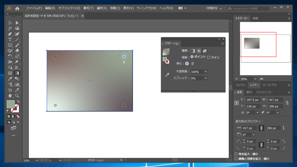297x167 pixels.
Task: Select ポイント draw mode radio
Action: tap(192, 56)
